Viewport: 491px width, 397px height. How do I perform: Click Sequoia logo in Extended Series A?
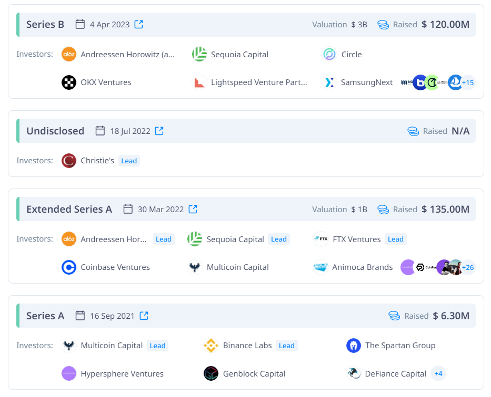pos(195,239)
